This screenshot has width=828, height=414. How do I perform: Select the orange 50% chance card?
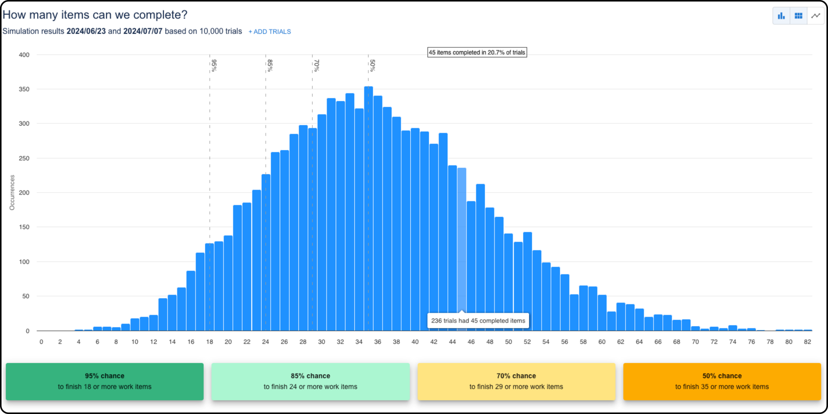722,381
